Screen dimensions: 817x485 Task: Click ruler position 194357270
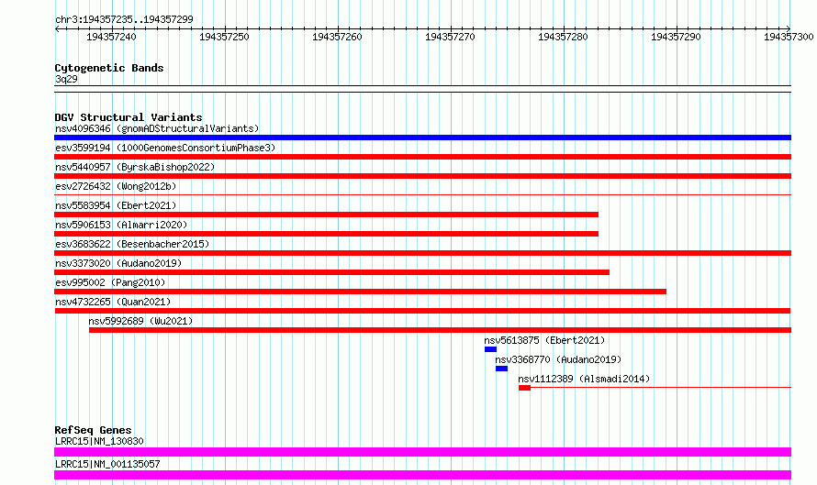pos(450,37)
